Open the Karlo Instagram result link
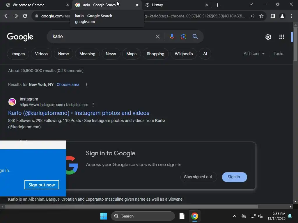Viewport: 298px width, 223px height. 79,113
